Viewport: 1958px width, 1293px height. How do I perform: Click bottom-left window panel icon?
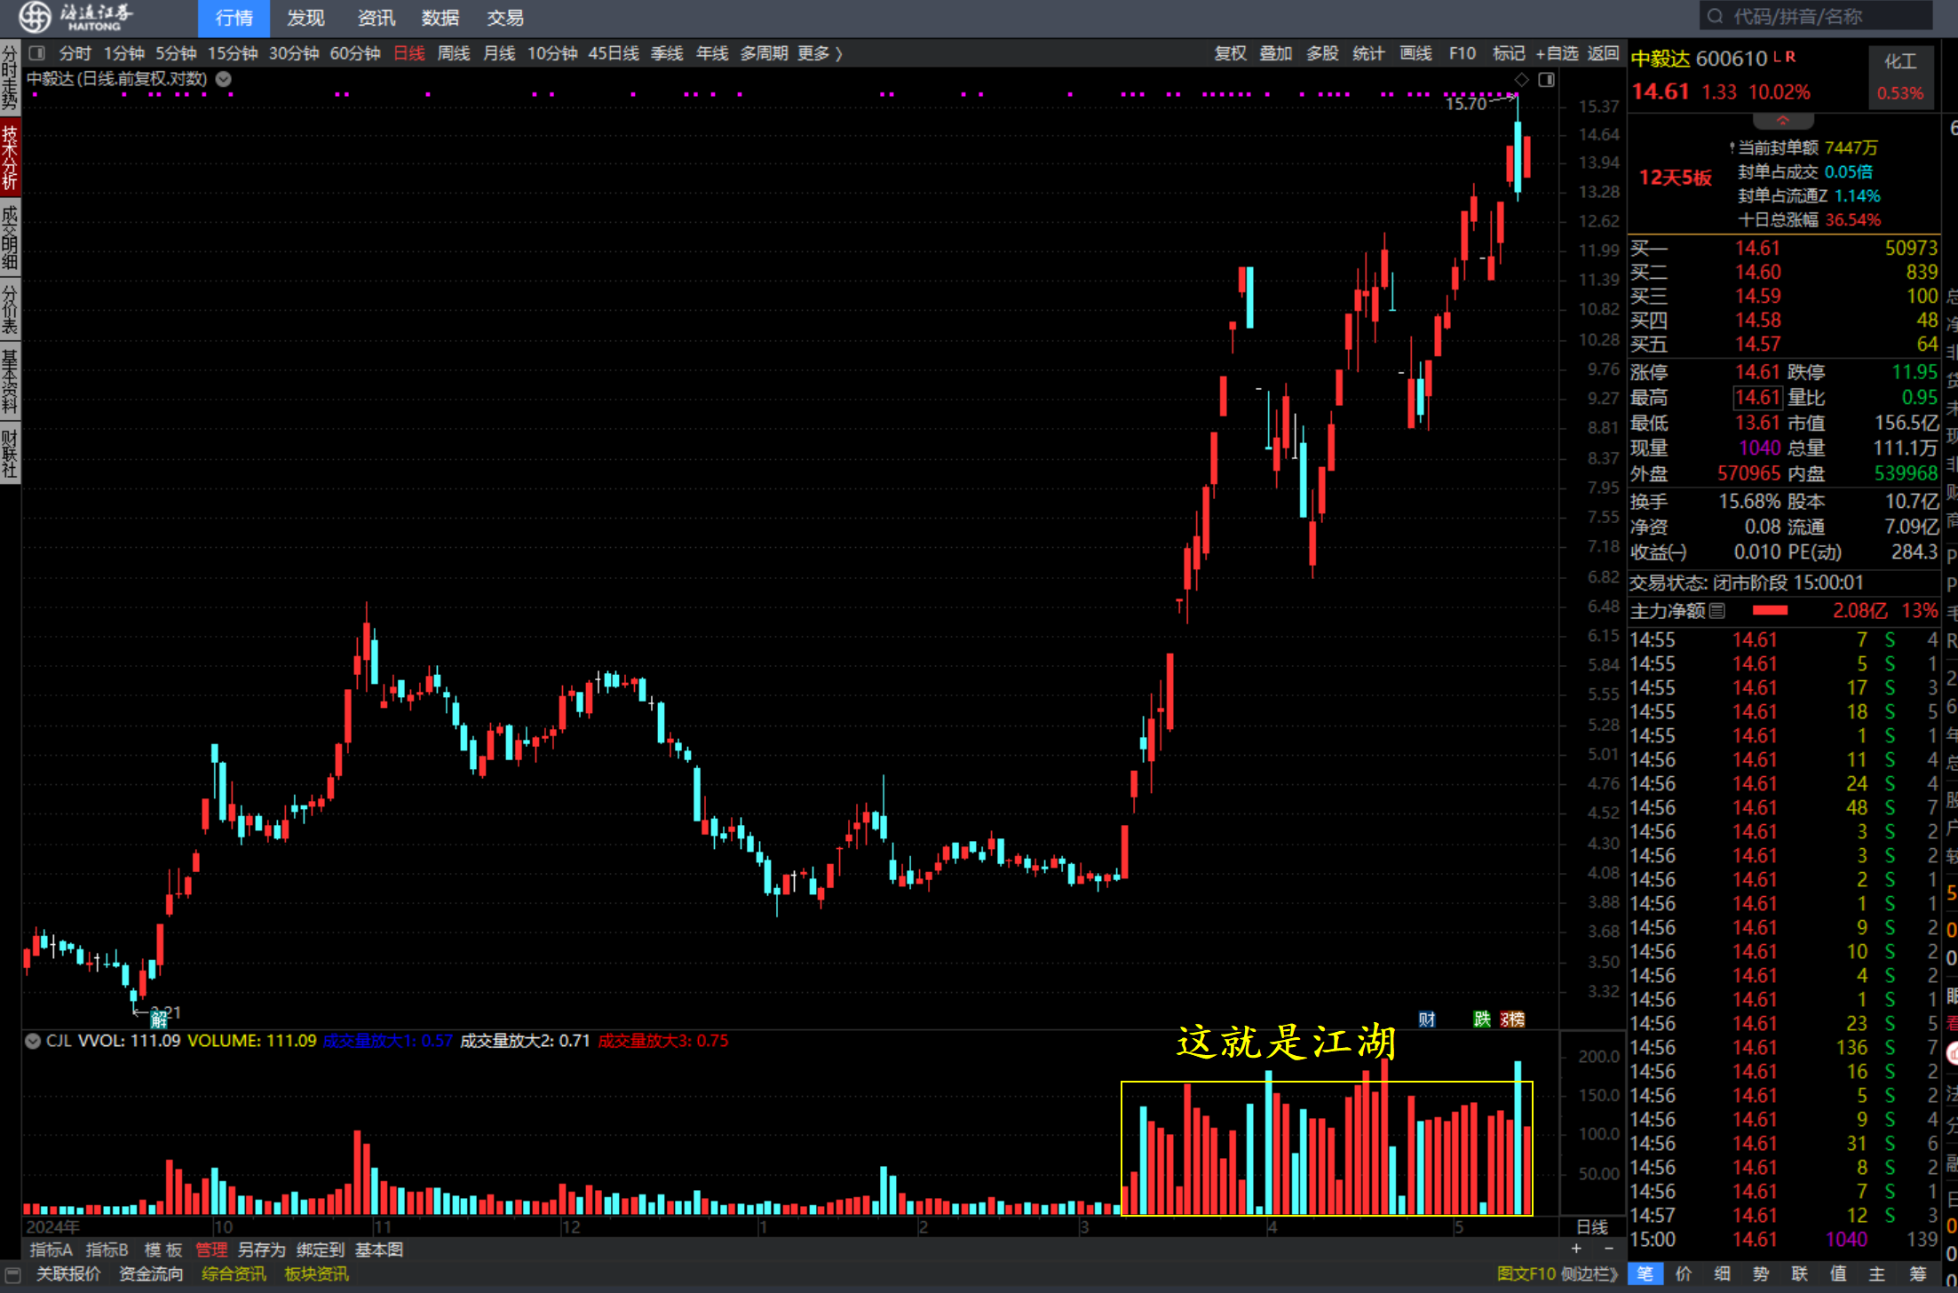pos(12,1273)
